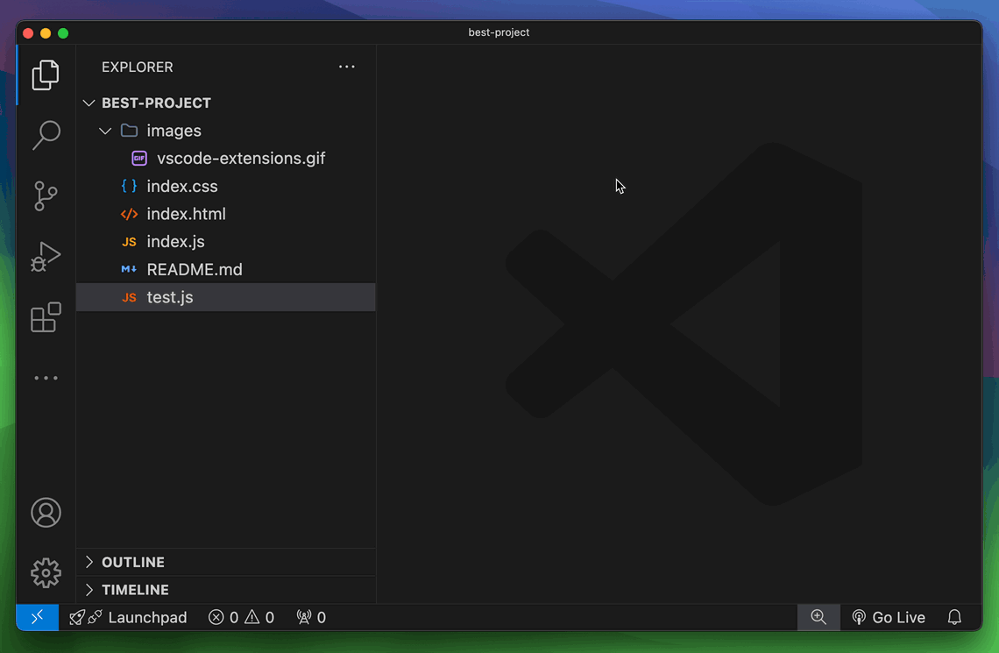Viewport: 999px width, 653px height.
Task: Select the images folder row
Action: (226, 131)
